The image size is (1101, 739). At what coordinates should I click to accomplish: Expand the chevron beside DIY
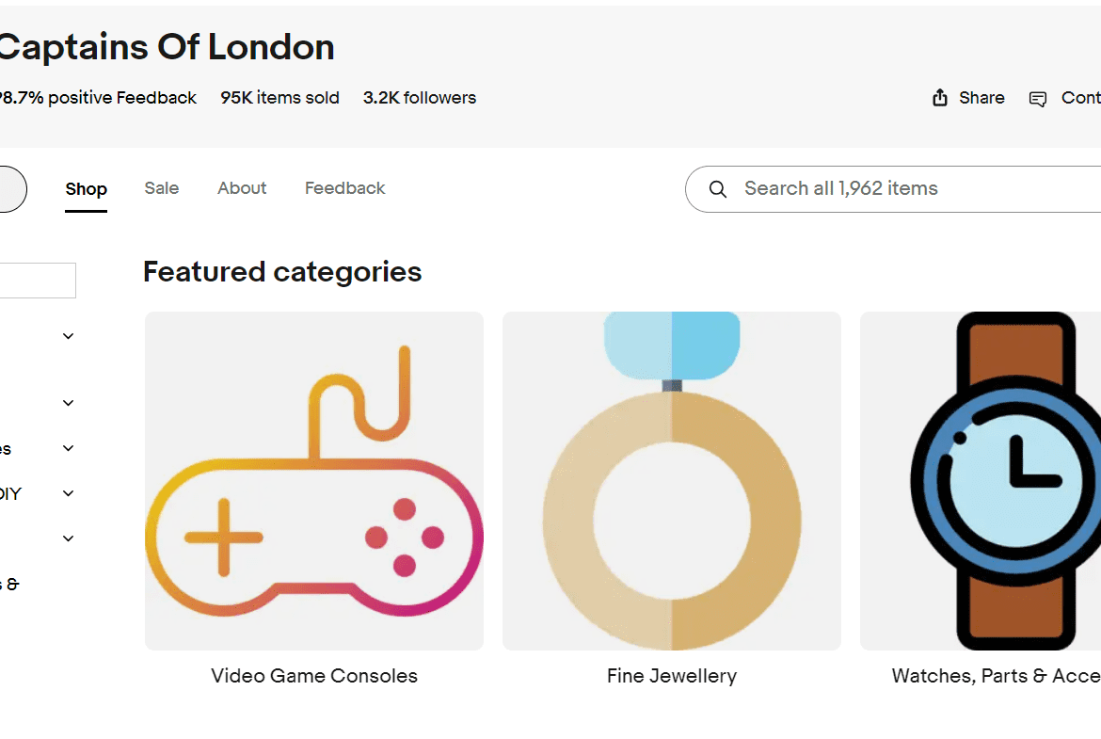pyautogui.click(x=69, y=493)
